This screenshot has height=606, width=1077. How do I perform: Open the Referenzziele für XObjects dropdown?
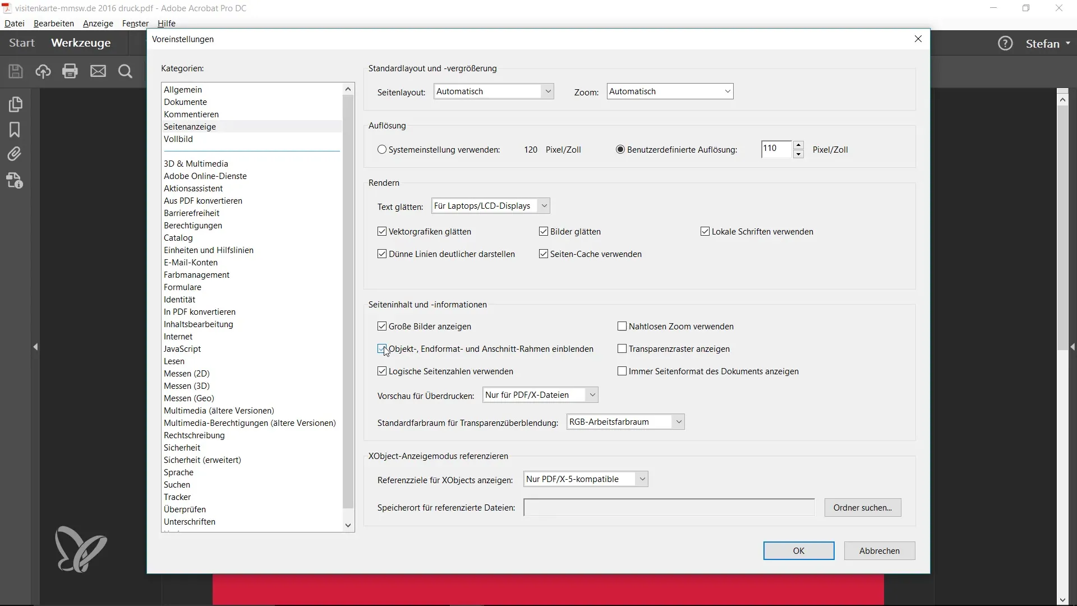click(586, 479)
